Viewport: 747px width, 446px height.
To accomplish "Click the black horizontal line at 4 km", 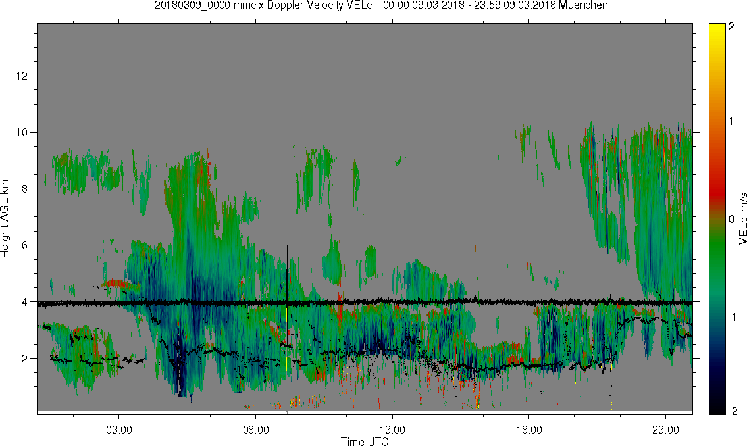I will (365, 302).
